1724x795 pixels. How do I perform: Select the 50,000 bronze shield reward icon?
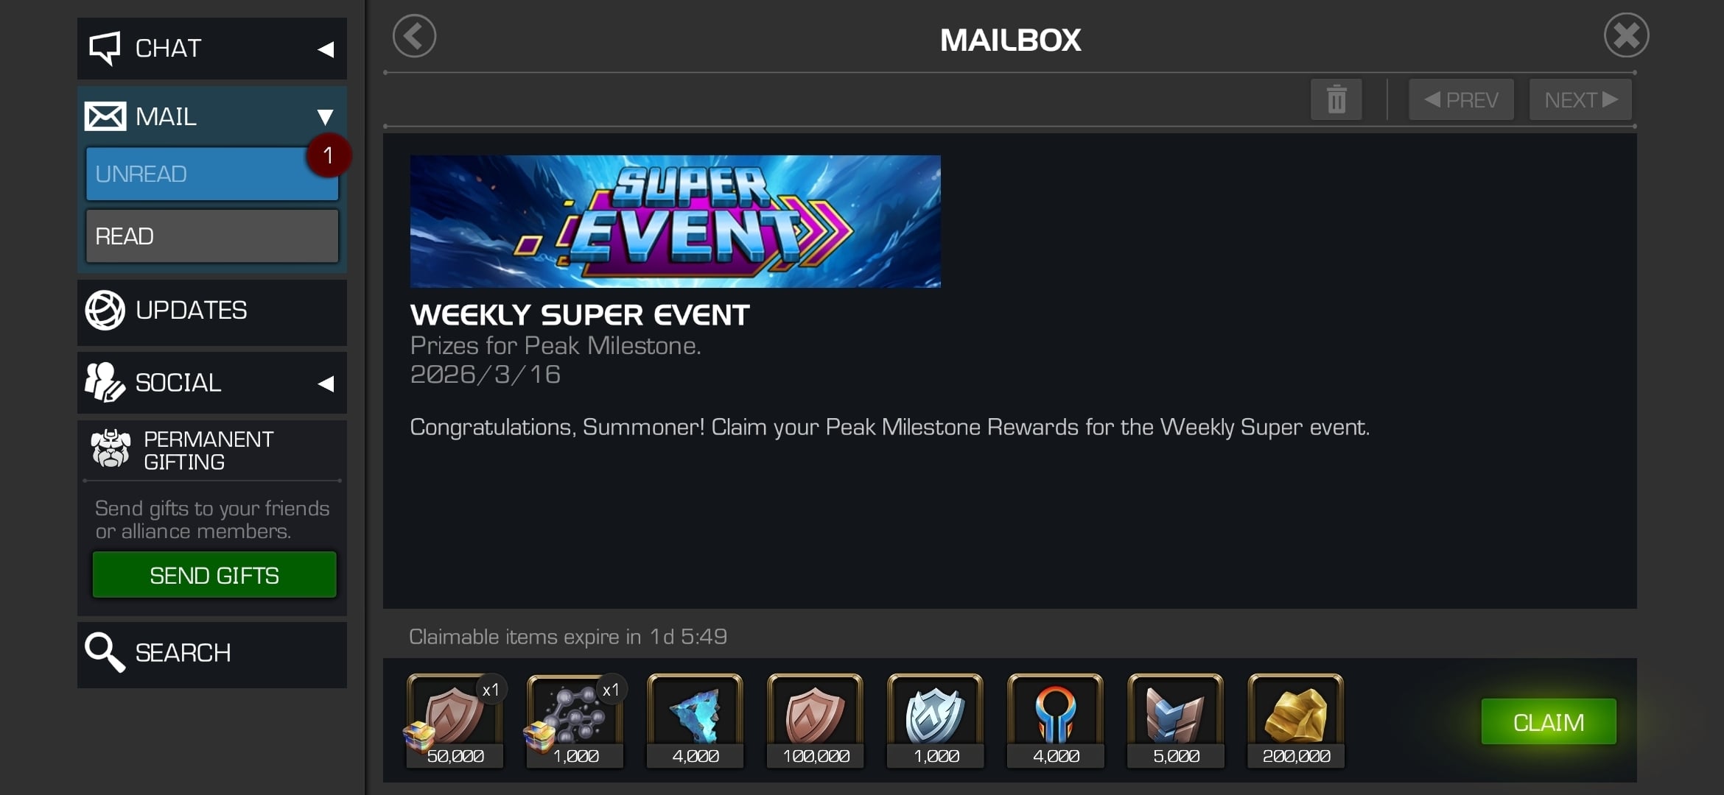pos(455,721)
